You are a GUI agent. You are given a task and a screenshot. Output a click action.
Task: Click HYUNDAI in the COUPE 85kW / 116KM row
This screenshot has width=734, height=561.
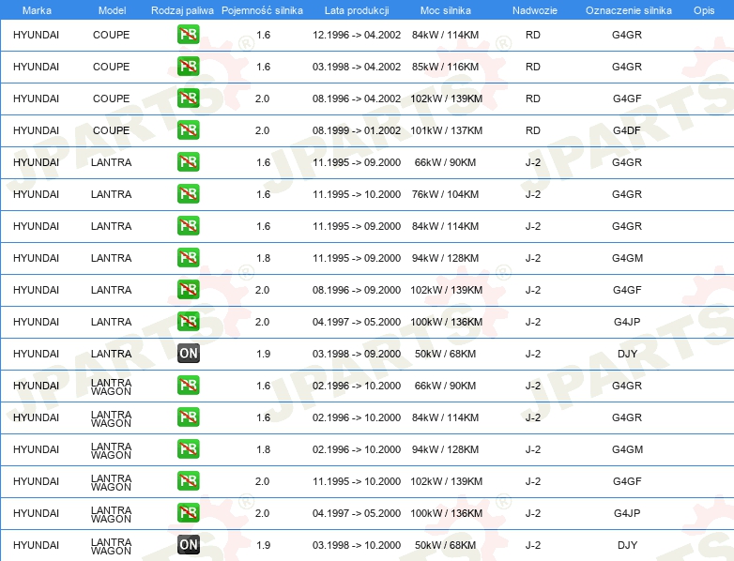pyautogui.click(x=36, y=67)
